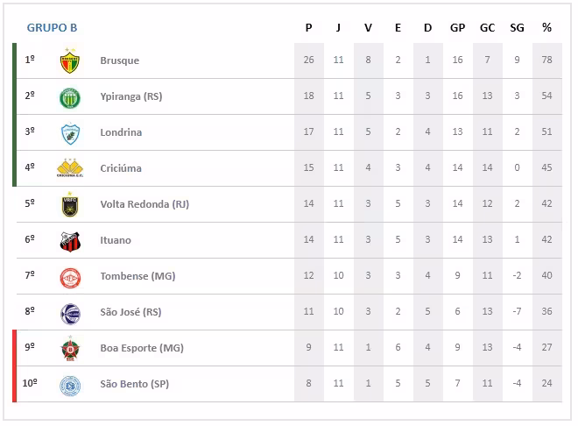
Task: Click the Ituano team crest
Action: click(x=69, y=241)
